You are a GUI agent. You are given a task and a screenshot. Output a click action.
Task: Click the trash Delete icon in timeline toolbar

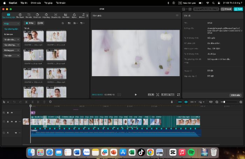coord(44,102)
